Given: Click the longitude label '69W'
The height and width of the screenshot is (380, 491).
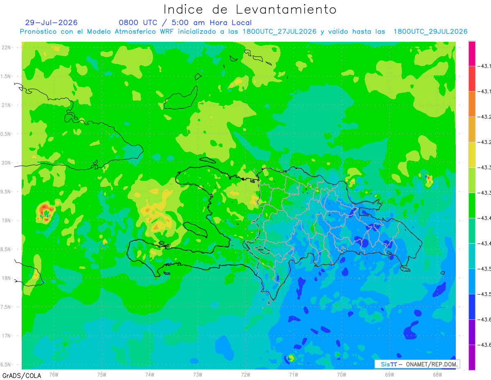Looking at the screenshot, I should (x=390, y=374).
